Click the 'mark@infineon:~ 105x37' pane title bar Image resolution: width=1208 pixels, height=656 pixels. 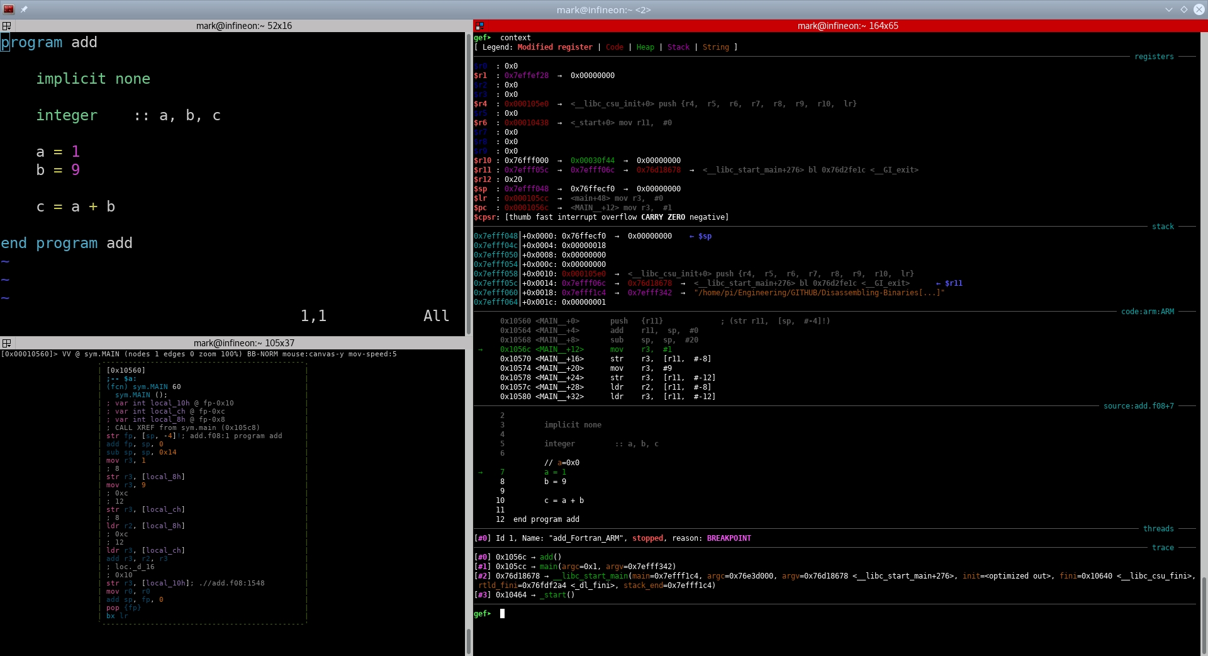[x=243, y=343]
